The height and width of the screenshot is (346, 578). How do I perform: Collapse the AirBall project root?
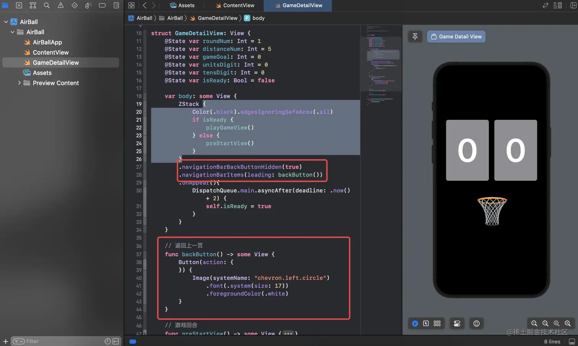click(6, 22)
